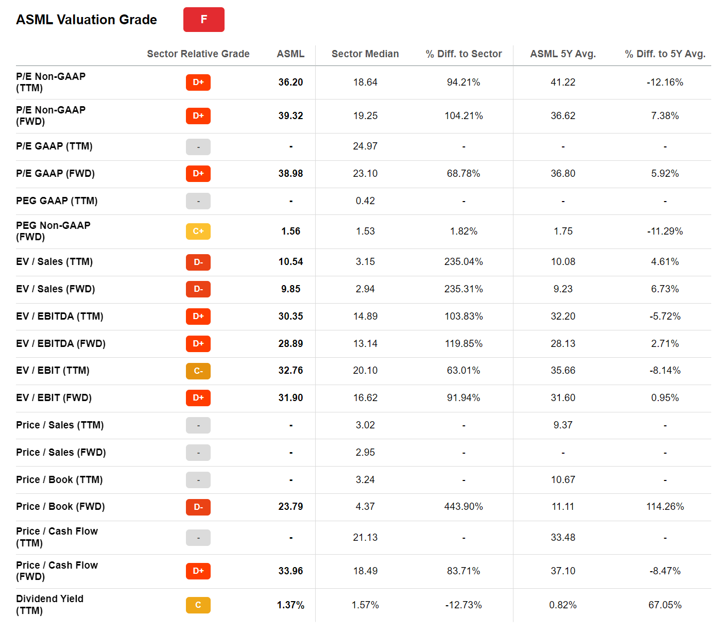Select the PEG Non-GAAP (FWD) row label
This screenshot has width=720, height=631.
pos(53,231)
